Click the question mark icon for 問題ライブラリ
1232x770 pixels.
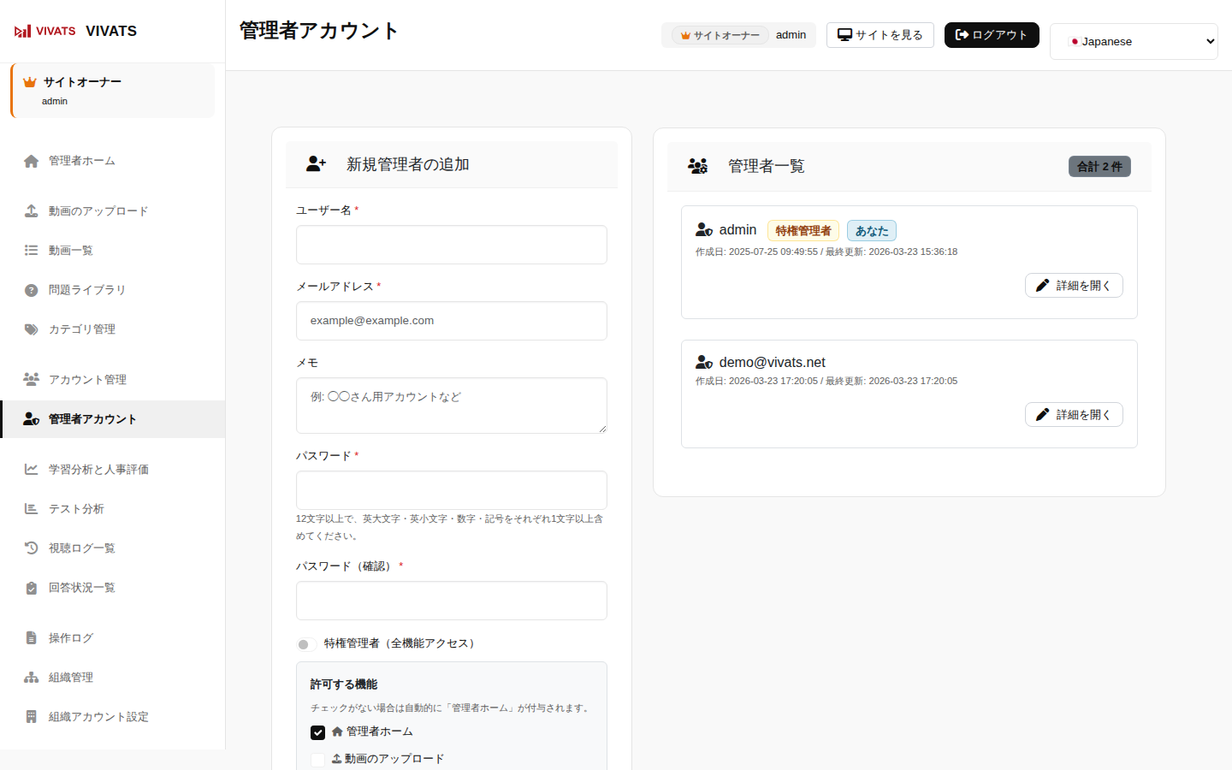click(32, 290)
